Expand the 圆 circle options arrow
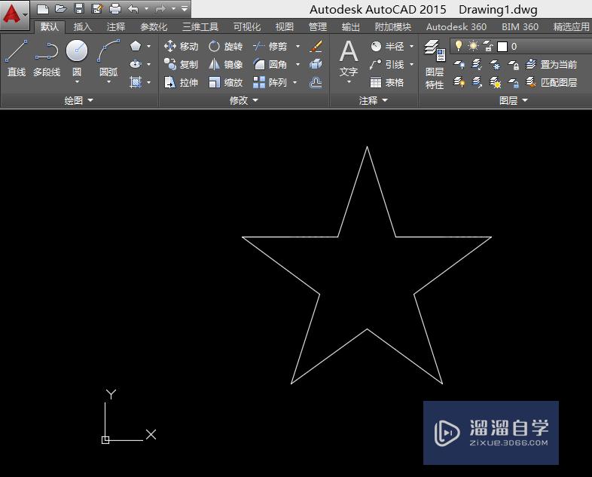Screen dimensions: 592x477 [77, 81]
